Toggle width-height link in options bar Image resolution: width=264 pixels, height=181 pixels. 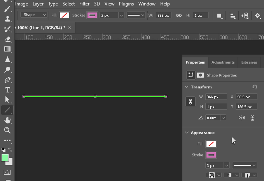coord(179,16)
